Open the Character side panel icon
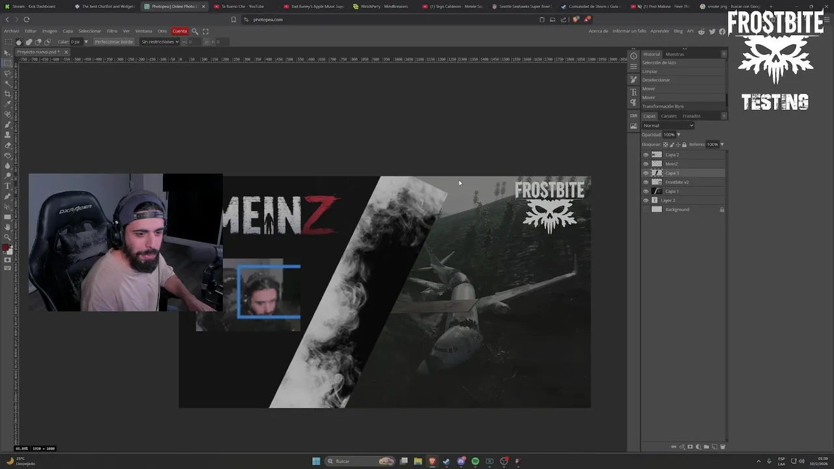This screenshot has height=469, width=834. click(x=634, y=92)
